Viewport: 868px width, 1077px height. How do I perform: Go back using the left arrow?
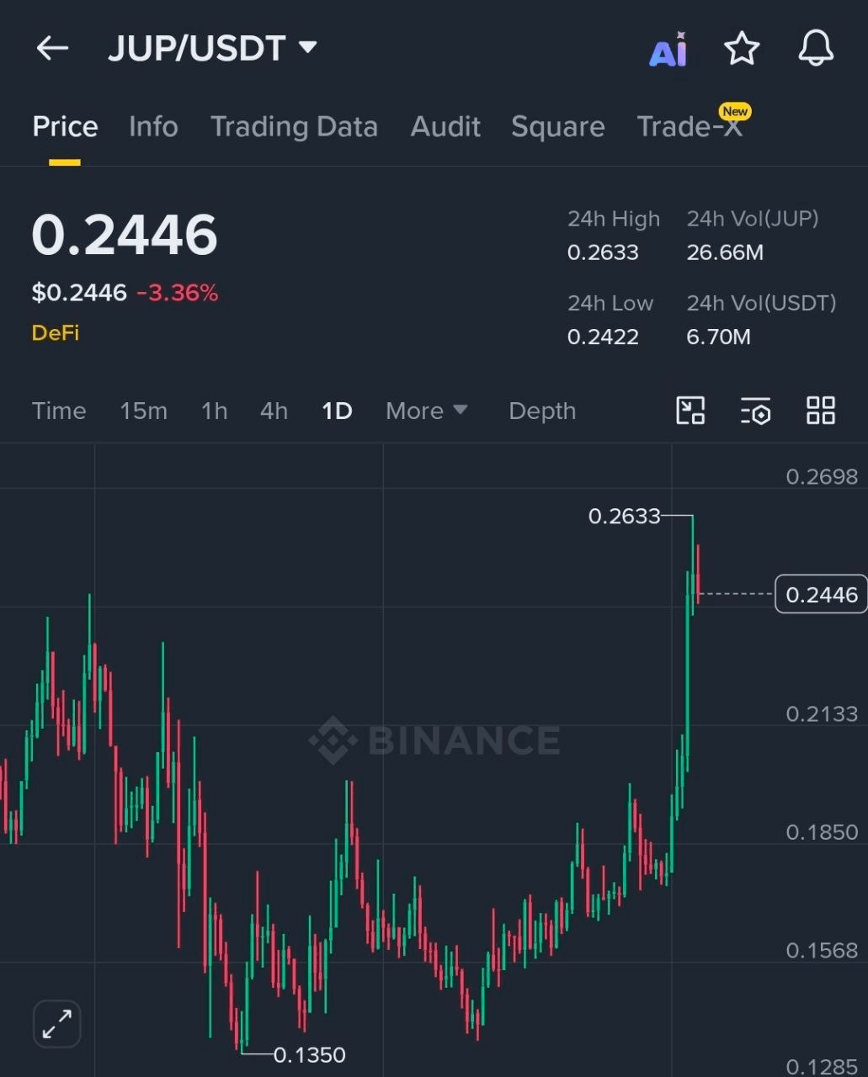52,48
